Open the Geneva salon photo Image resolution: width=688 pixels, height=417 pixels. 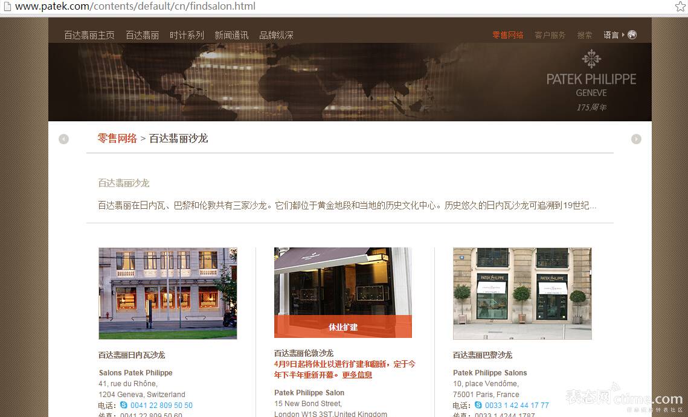point(167,293)
